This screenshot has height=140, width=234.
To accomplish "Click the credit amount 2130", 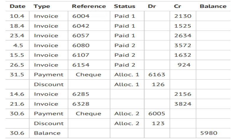I will pyautogui.click(x=183, y=16).
